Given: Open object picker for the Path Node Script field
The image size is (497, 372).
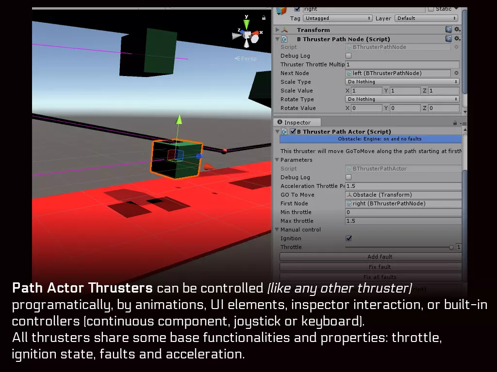Looking at the screenshot, I should tap(456, 47).
